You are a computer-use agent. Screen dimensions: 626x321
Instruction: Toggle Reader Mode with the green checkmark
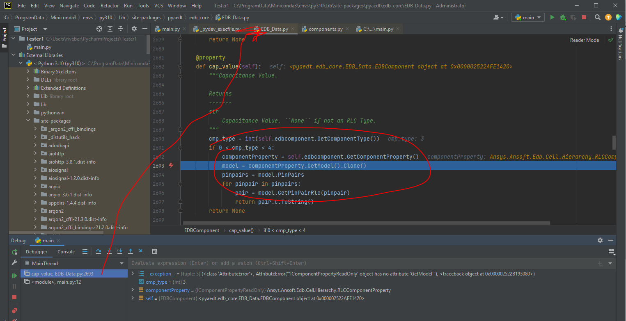610,40
